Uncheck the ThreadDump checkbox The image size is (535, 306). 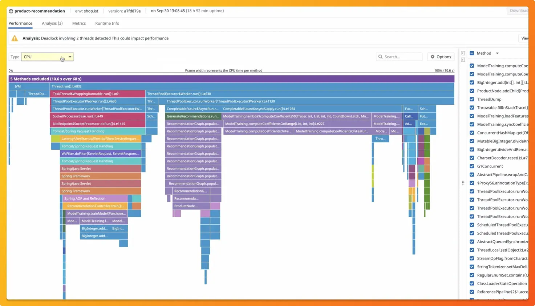[472, 99]
